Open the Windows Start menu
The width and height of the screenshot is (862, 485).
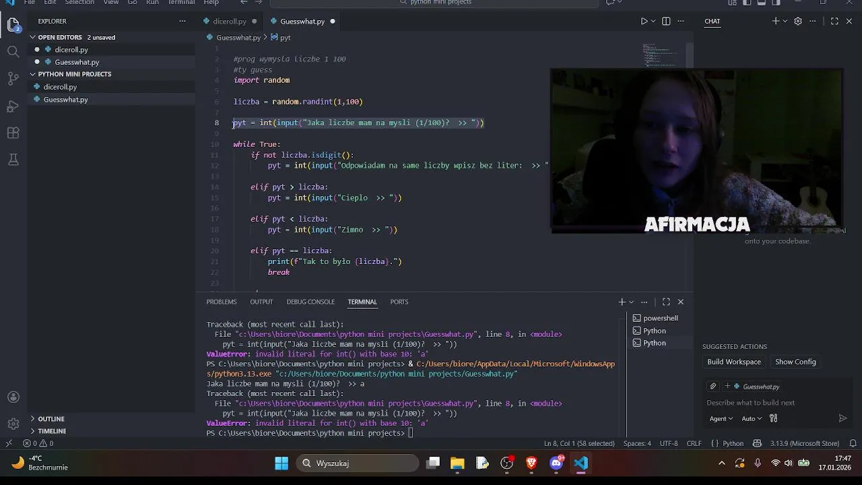coord(281,463)
